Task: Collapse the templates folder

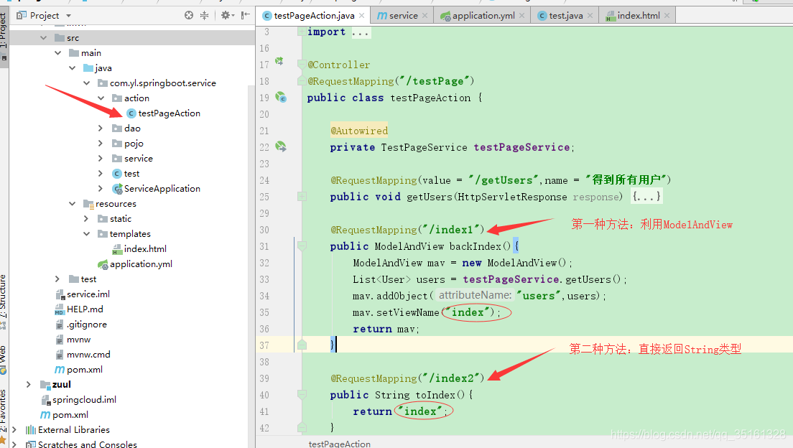Action: click(86, 234)
